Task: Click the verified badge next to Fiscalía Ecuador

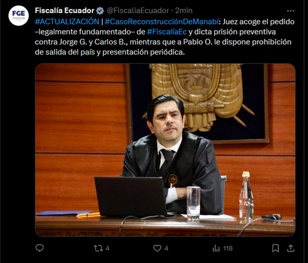Action: 100,11
